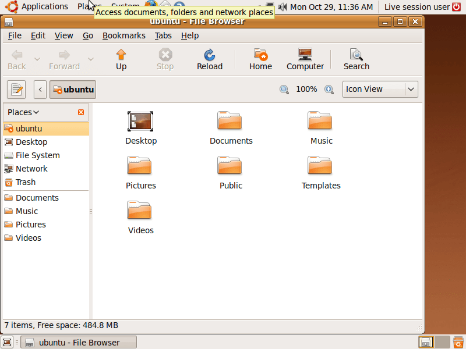Open the File menu
The width and height of the screenshot is (466, 349).
[x=15, y=35]
